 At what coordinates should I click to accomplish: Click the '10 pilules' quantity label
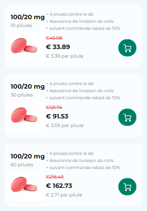pyautogui.click(x=21, y=25)
